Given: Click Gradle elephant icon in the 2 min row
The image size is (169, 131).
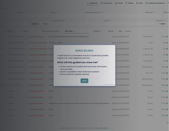Looking at the screenshot, I should coord(167,43).
